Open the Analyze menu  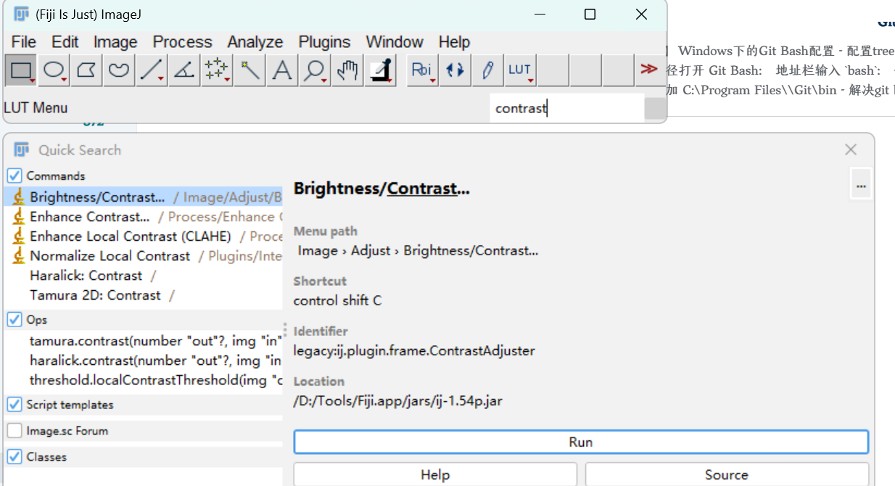coord(255,41)
